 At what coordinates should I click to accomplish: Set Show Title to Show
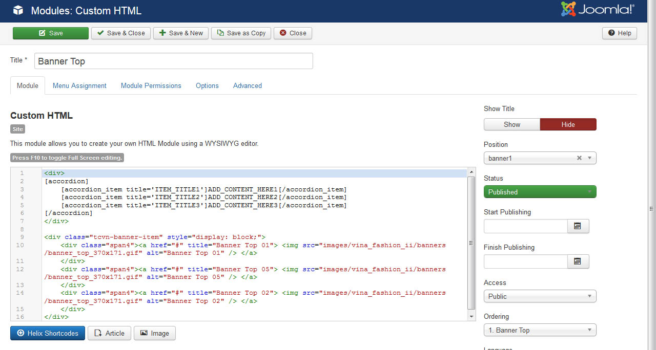click(x=511, y=124)
